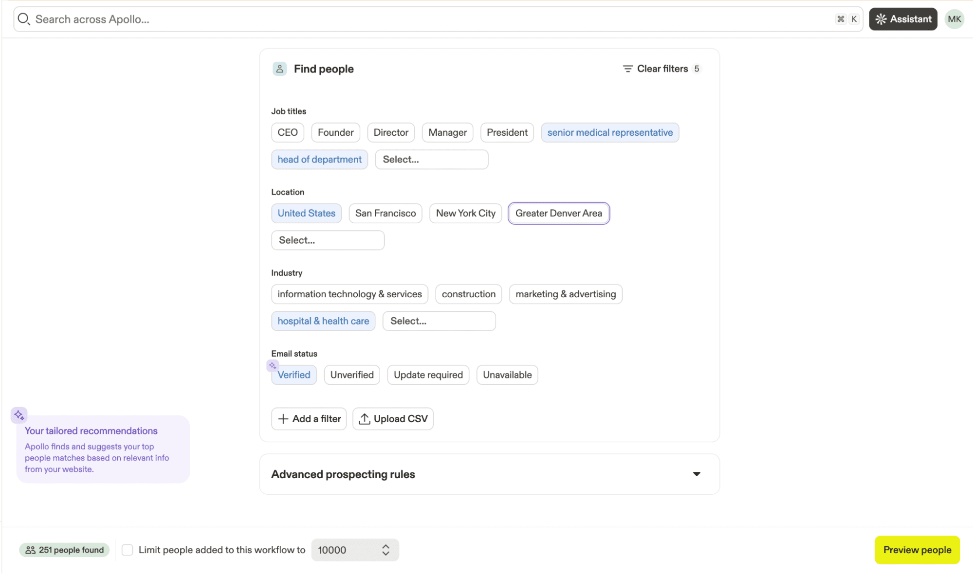Click the Preview people button
The width and height of the screenshot is (973, 574).
(x=917, y=550)
